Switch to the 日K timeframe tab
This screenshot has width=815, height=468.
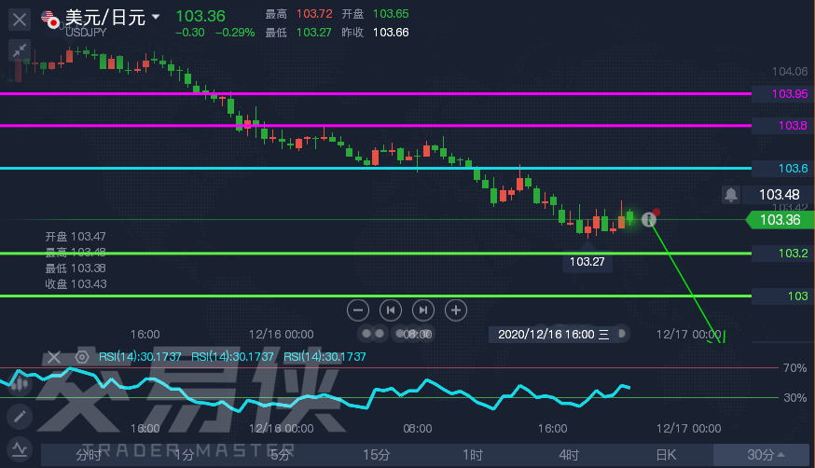click(666, 455)
